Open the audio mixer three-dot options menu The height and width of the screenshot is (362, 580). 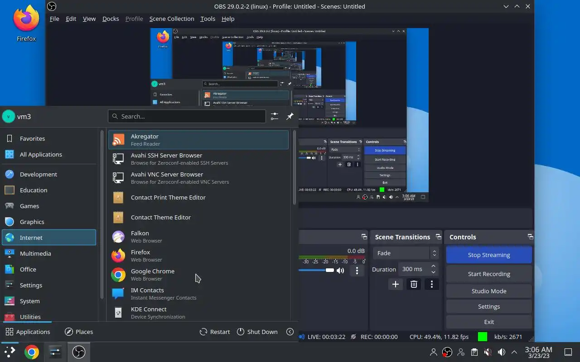[357, 271]
